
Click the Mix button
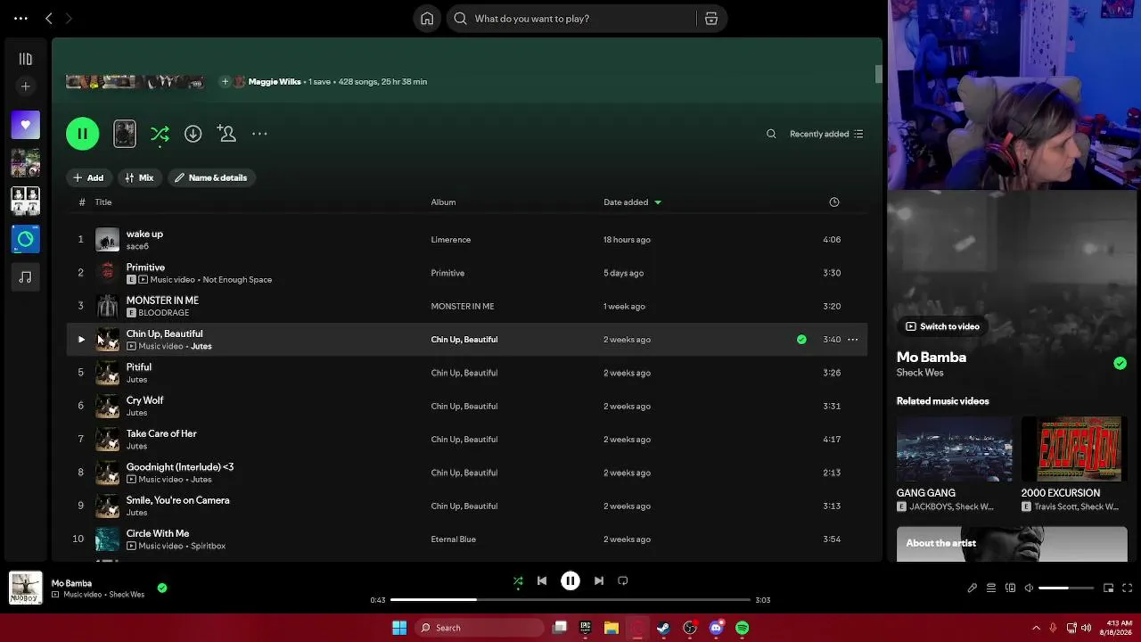[x=139, y=177]
